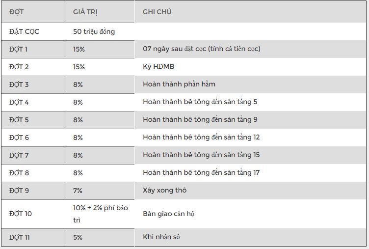Click the note ending with 'sàn tầng 12'
369x249 pixels.
[201, 138]
